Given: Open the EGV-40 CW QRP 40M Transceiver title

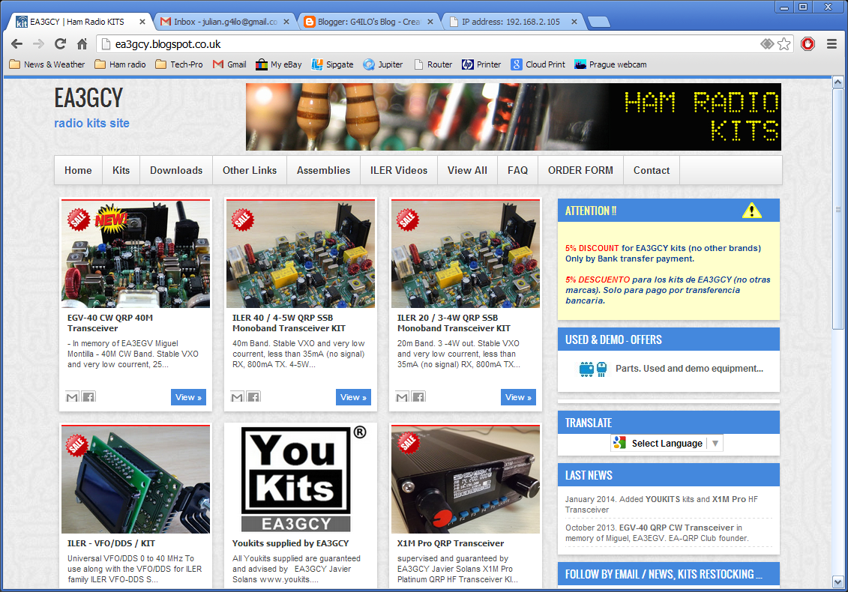Looking at the screenshot, I should [110, 323].
